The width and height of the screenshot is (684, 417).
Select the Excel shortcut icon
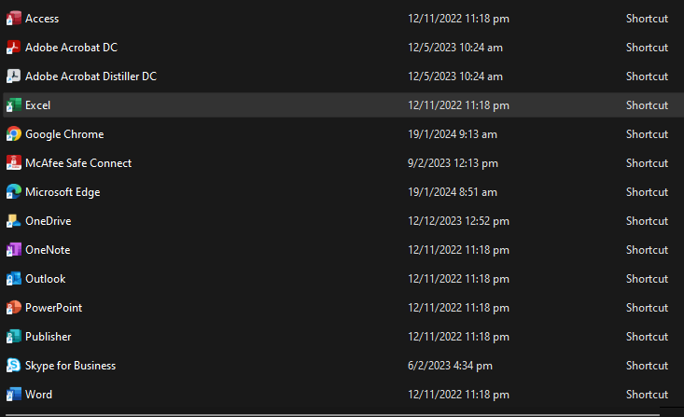13,105
